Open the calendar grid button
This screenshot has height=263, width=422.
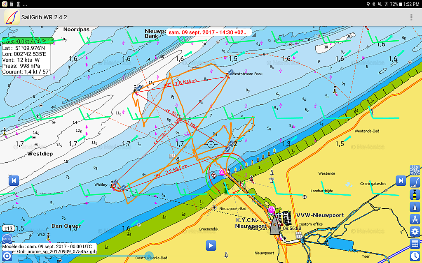[415, 244]
